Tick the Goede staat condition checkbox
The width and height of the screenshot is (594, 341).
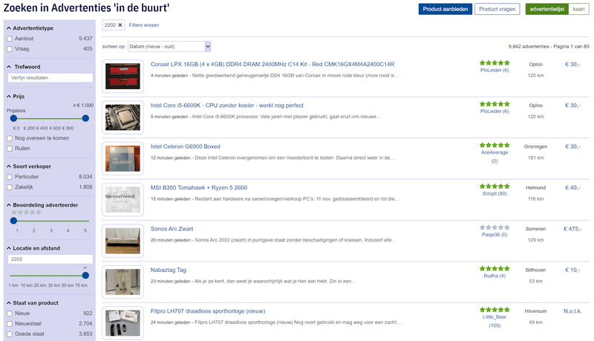pos(10,334)
